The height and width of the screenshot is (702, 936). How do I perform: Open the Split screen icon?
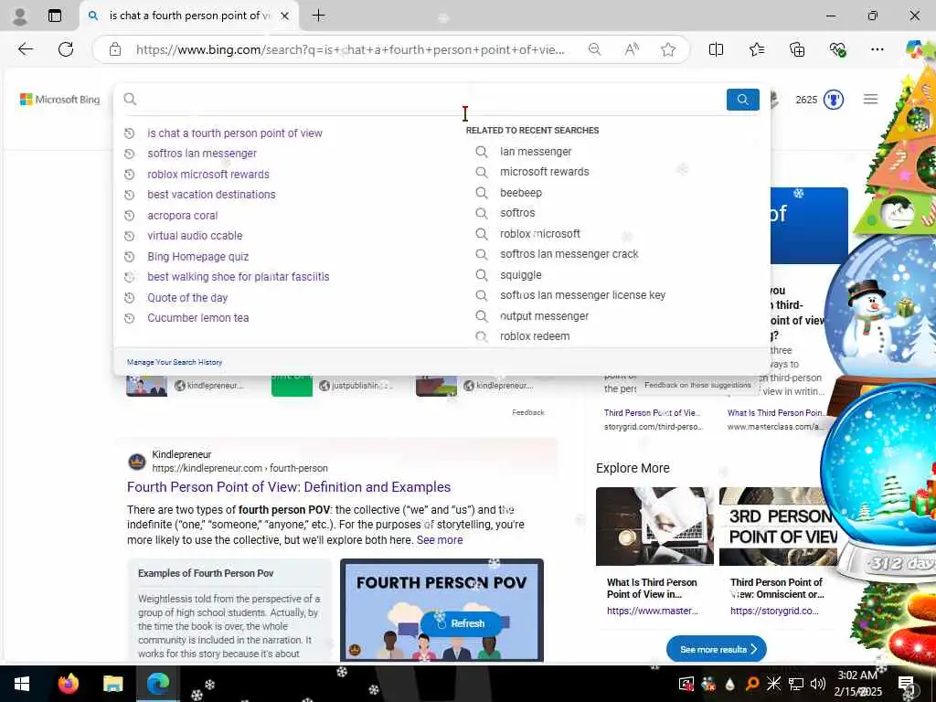click(x=716, y=49)
